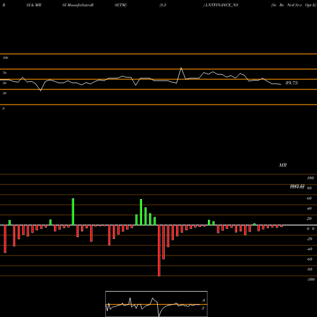Click the MR axis label 20

coord(309,219)
